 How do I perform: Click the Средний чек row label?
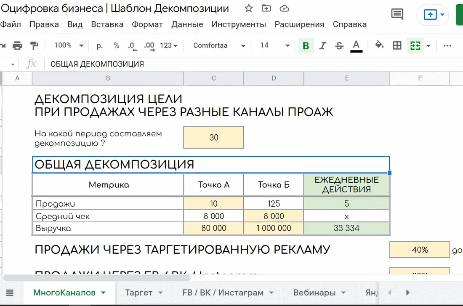click(62, 216)
